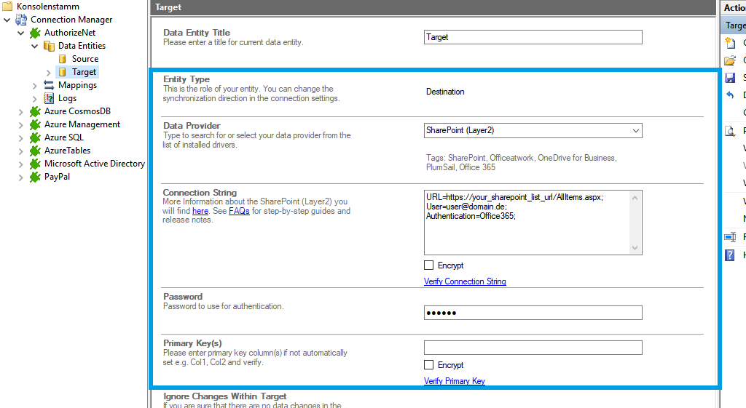Image resolution: width=746 pixels, height=408 pixels.
Task: Select the PayPal connection in tree
Action: [x=57, y=177]
